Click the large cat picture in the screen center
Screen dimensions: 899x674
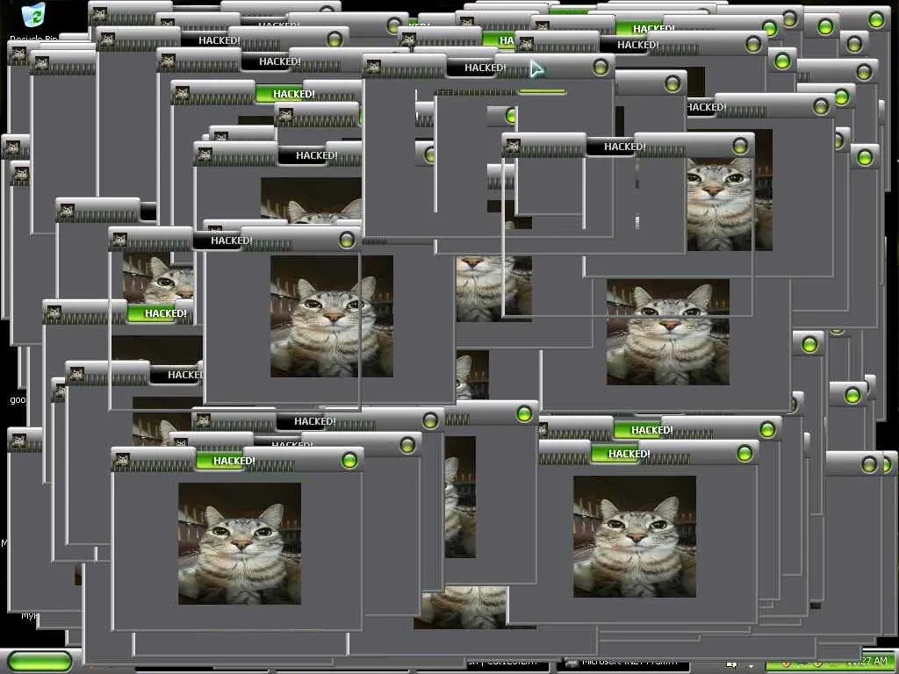pos(331,316)
